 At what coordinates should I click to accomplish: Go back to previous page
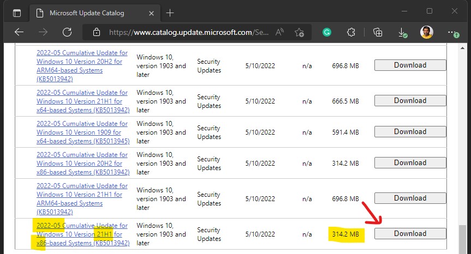(x=19, y=32)
